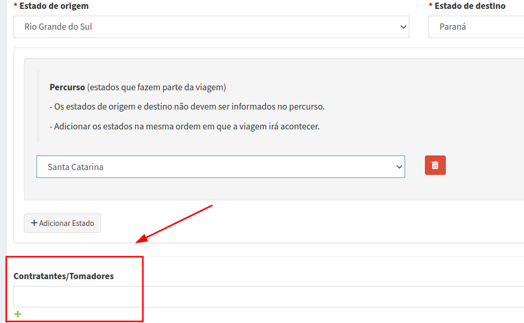The image size is (524, 323).
Task: Click the red asterisk beside Estado de origem
Action: pos(15,6)
